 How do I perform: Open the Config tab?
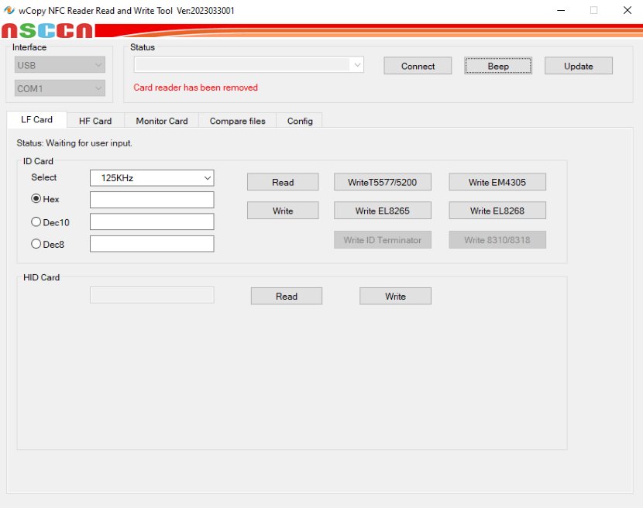point(300,121)
